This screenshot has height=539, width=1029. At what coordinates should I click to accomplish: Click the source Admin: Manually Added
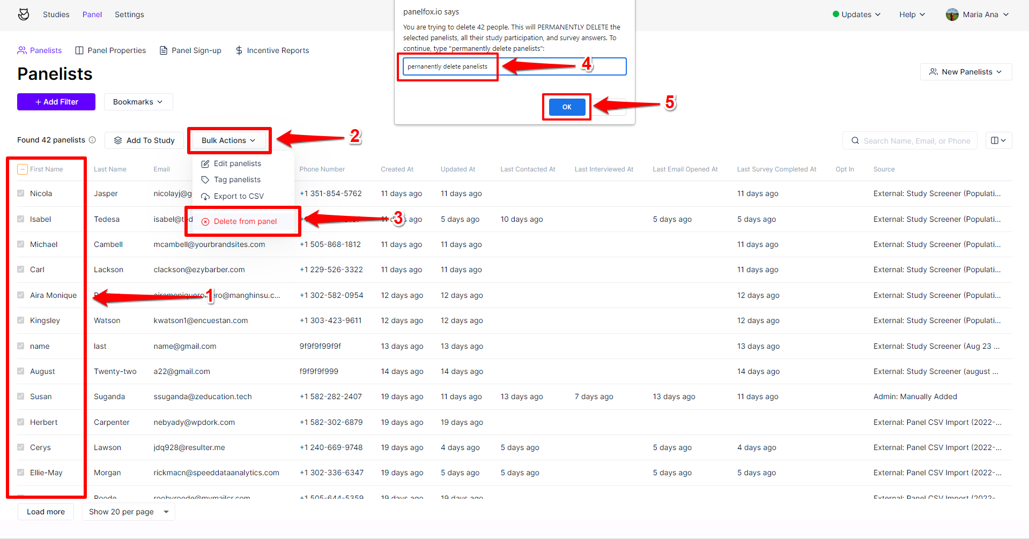tap(915, 396)
